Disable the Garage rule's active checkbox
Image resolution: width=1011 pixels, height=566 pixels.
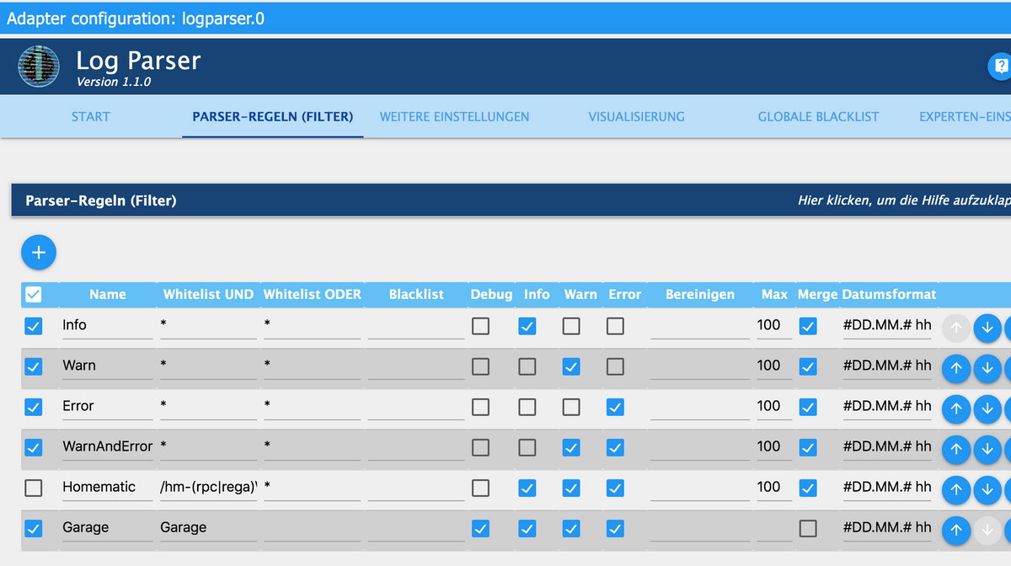click(34, 528)
